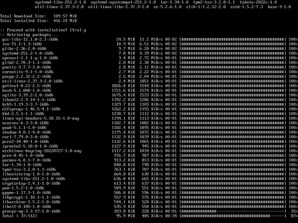The width and height of the screenshot is (298, 223).
Task: Click the Total Download Size value
Action: (65, 16)
